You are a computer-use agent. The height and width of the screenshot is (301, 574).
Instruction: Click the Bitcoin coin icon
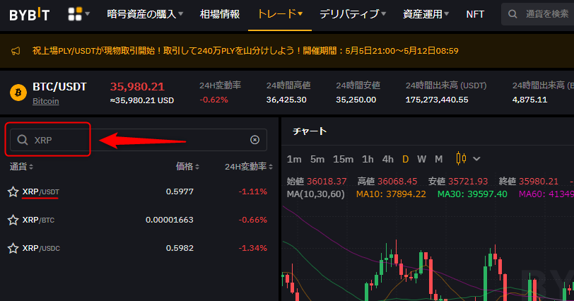pyautogui.click(x=18, y=93)
